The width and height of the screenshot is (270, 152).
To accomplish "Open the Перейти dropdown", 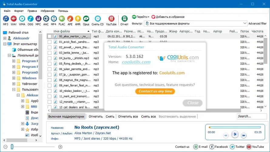I will pyautogui.click(x=141, y=17).
